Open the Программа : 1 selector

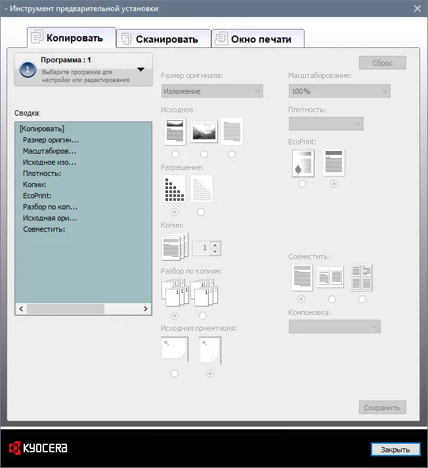coord(83,70)
